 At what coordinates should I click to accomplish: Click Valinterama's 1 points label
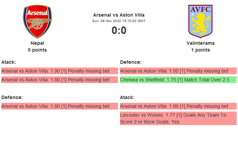[x=200, y=50]
